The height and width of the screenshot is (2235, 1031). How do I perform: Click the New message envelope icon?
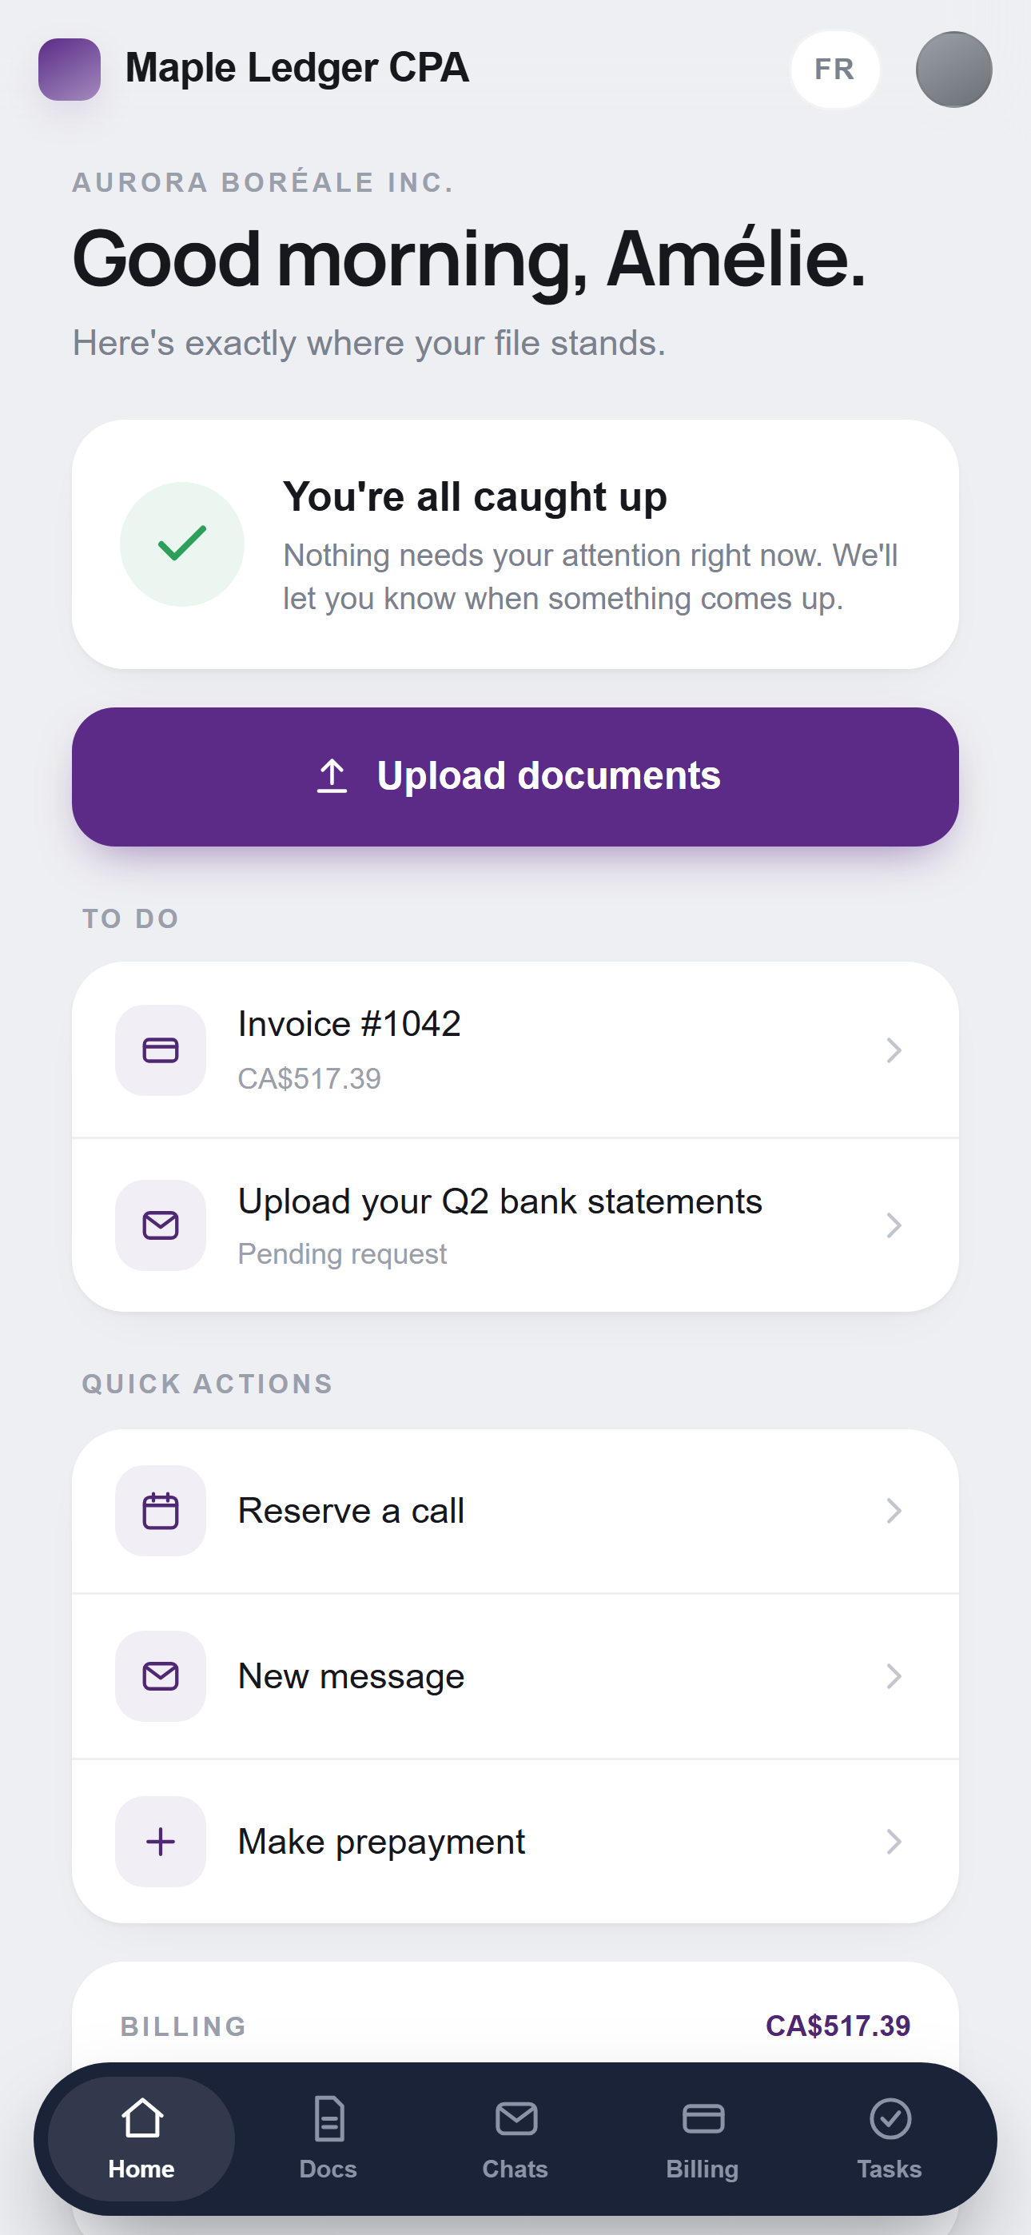(x=161, y=1675)
